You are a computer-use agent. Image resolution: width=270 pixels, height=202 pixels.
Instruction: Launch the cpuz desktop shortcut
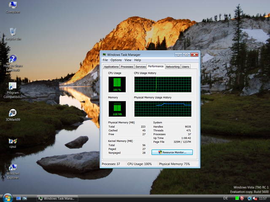pos(13,143)
